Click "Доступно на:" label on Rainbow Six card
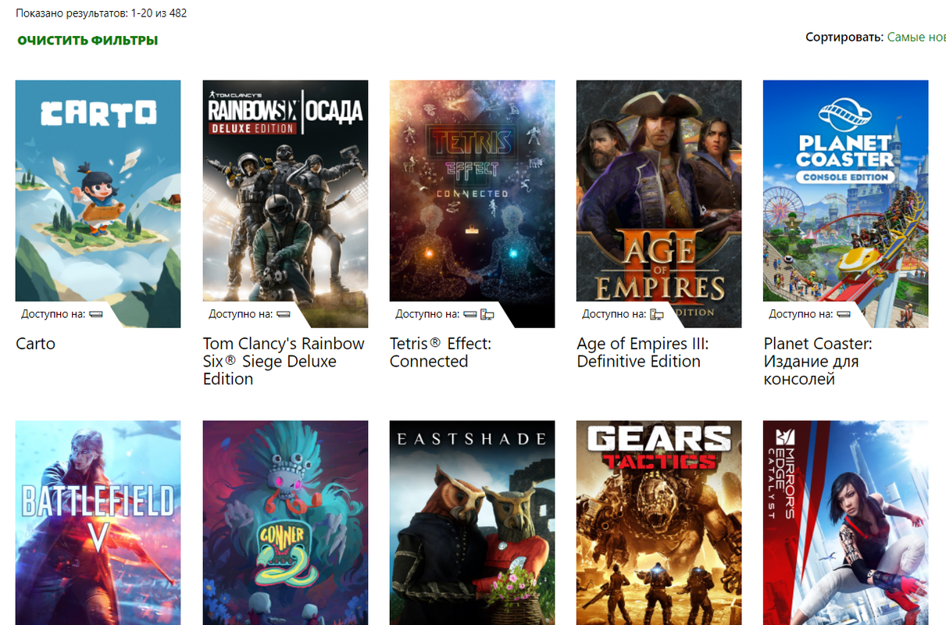 [x=241, y=314]
